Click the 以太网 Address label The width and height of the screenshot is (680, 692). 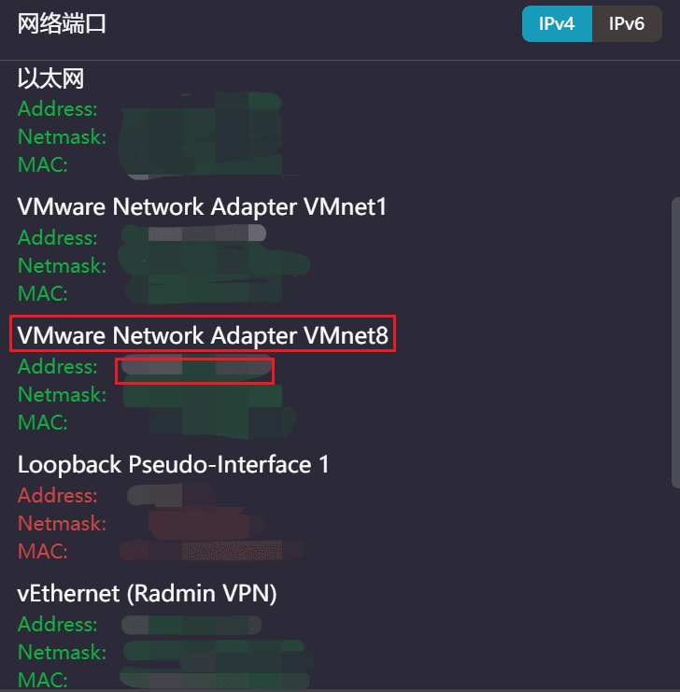[57, 108]
